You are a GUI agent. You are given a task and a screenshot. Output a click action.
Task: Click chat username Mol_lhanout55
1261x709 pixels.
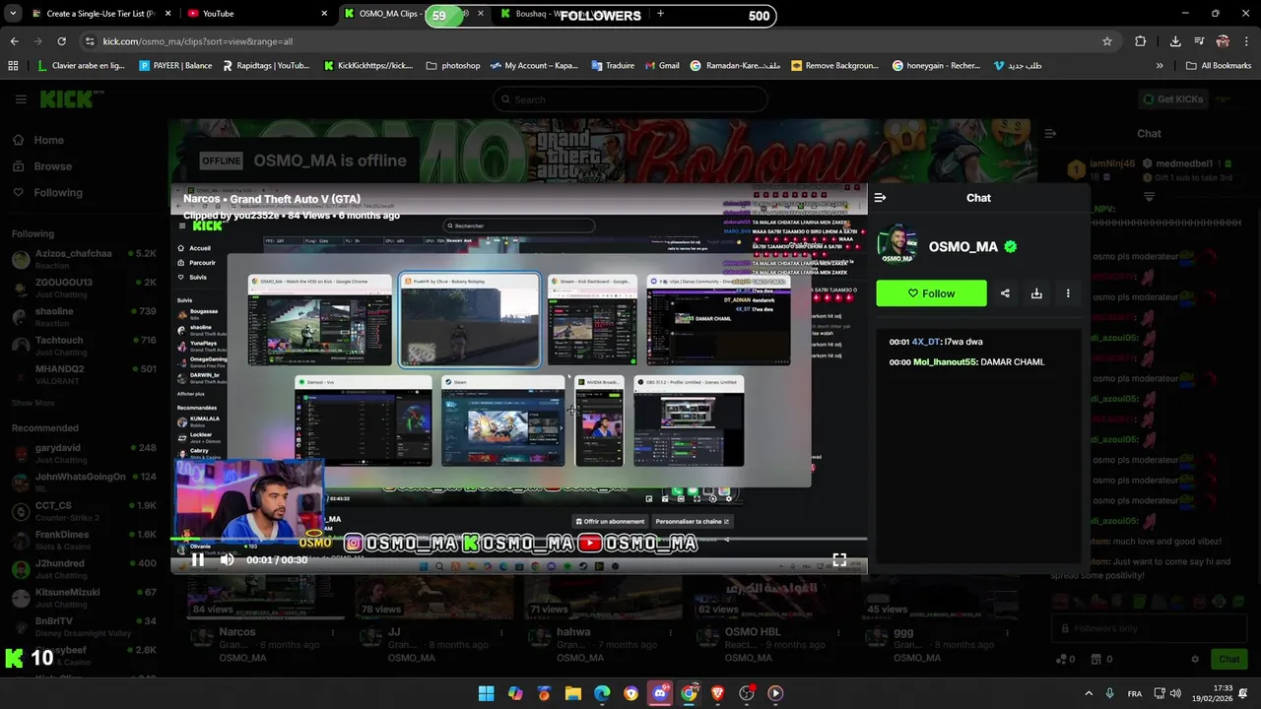pos(944,361)
